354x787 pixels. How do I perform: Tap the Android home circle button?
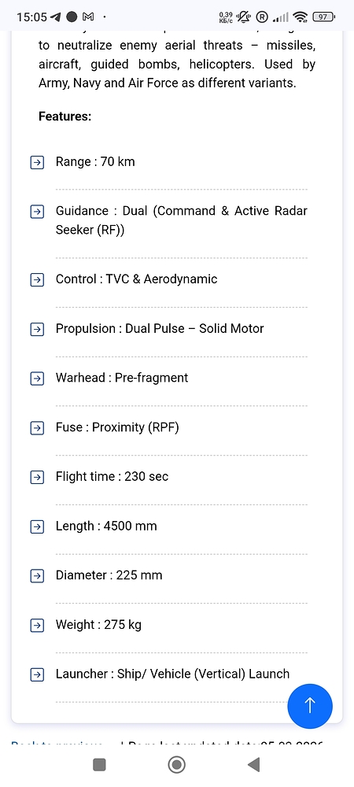pos(176,764)
